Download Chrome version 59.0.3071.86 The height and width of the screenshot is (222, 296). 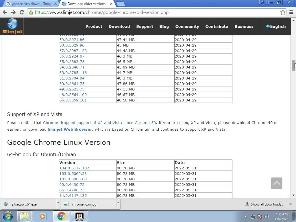tap(72, 40)
